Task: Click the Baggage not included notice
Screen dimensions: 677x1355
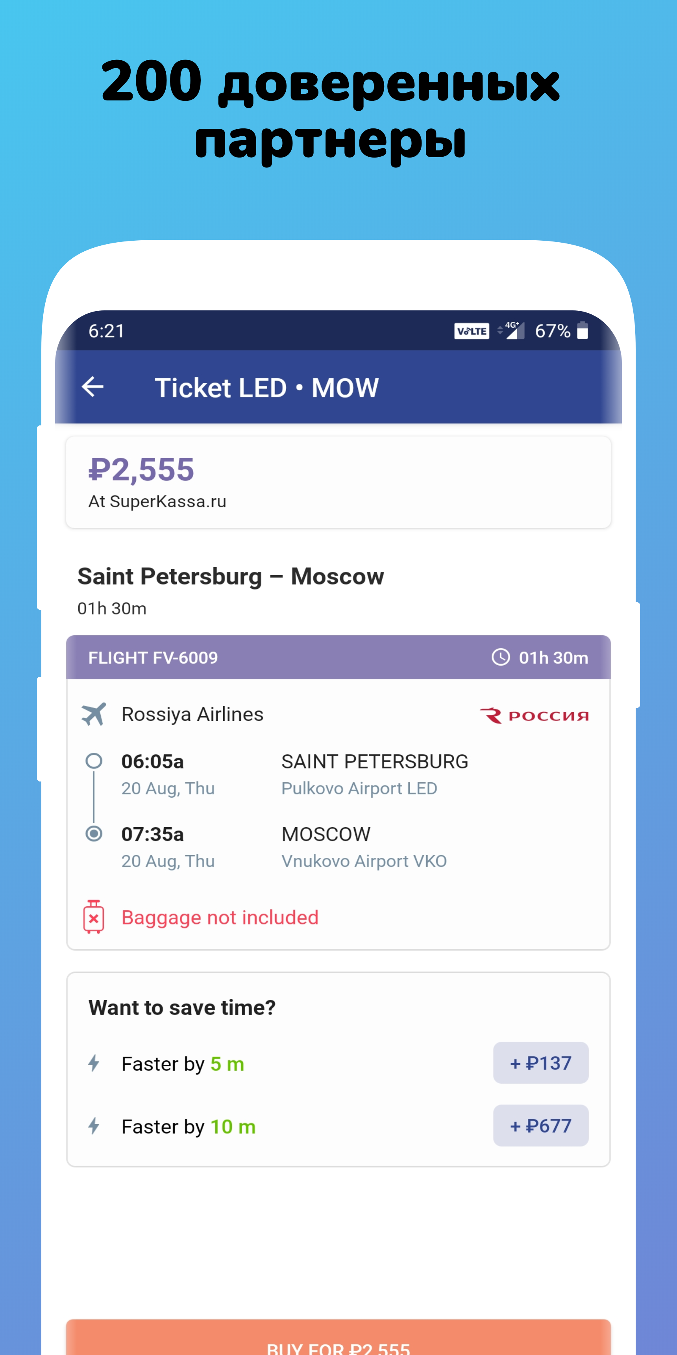Action: click(x=220, y=917)
